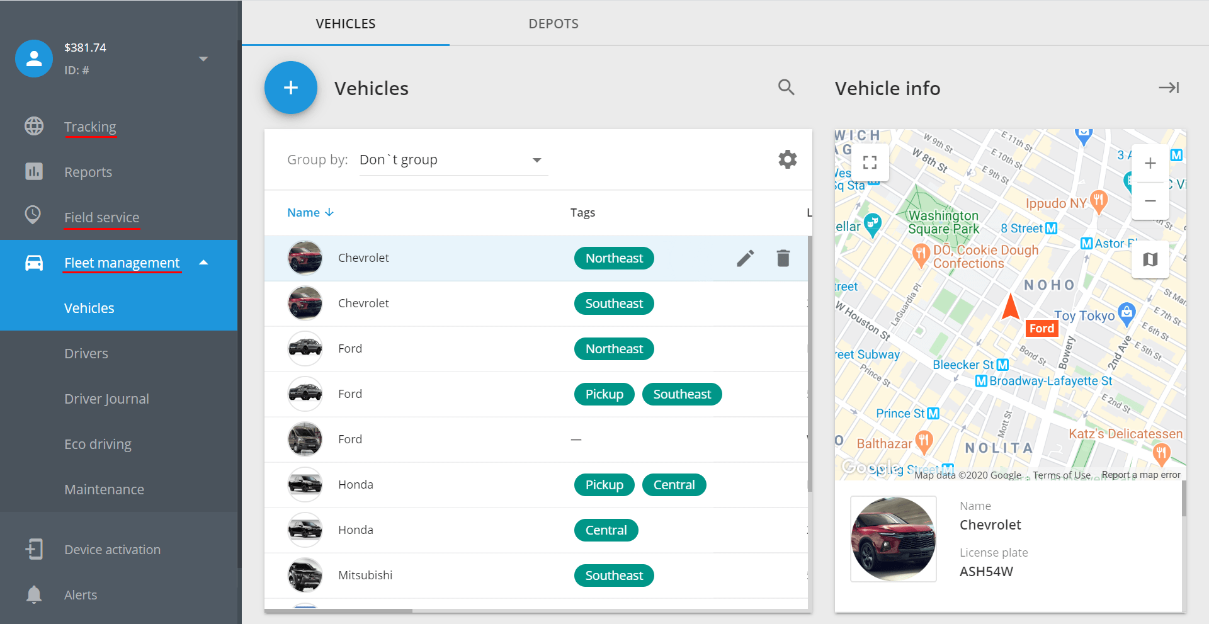This screenshot has width=1209, height=624.
Task: Click the user account avatar icon
Action: pos(34,59)
